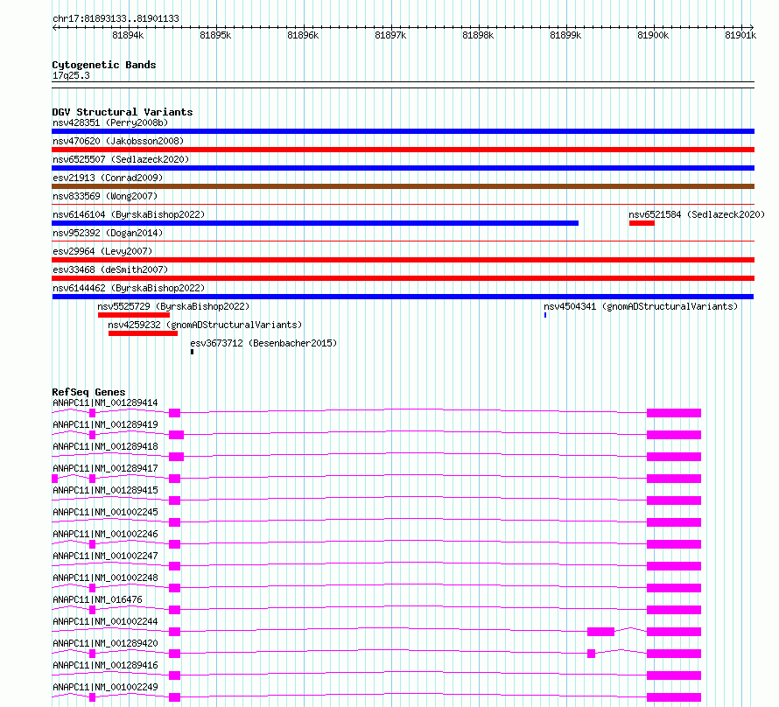779x707 pixels.
Task: Open the ANAPC11|NM_001289415 transcript label
Action: pyautogui.click(x=105, y=490)
